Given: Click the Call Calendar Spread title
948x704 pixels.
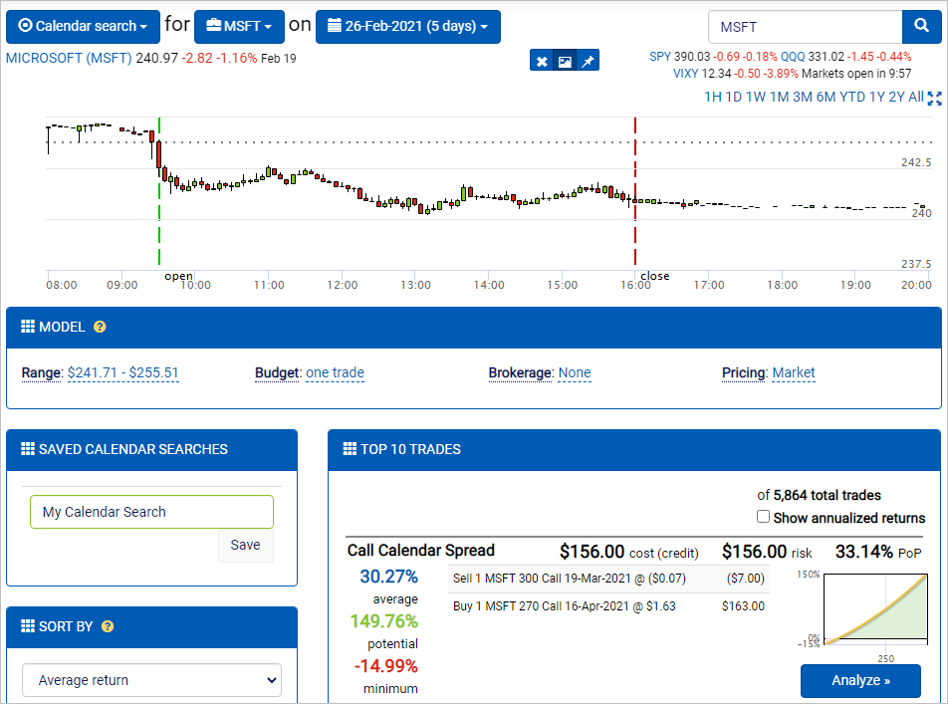Looking at the screenshot, I should tap(421, 551).
